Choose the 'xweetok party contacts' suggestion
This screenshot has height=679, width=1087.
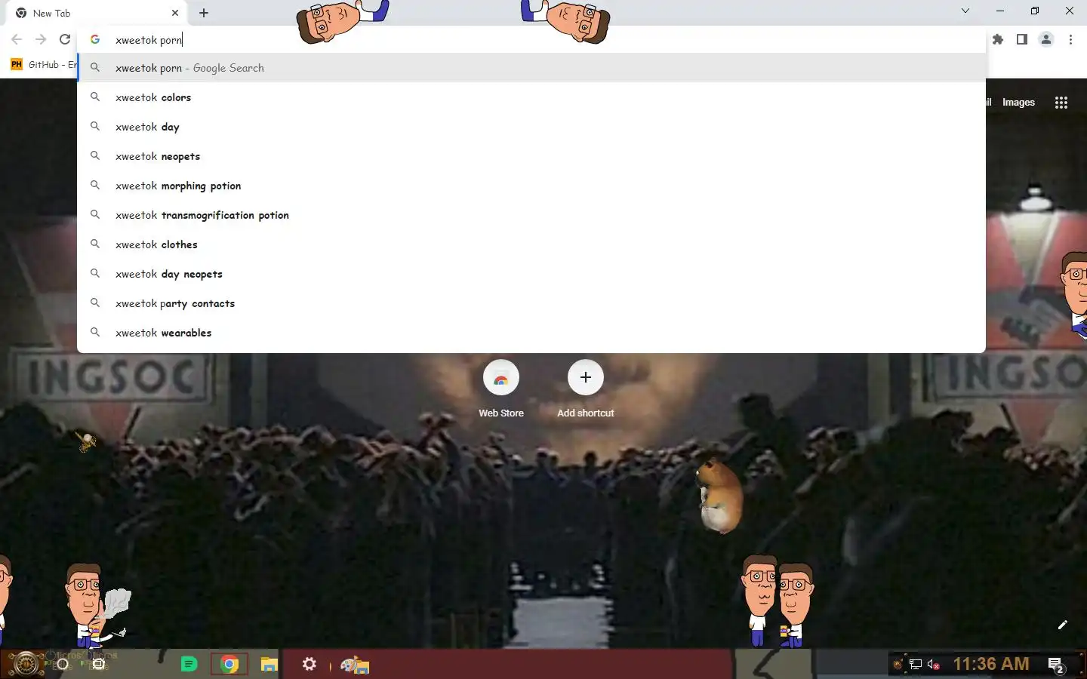[x=531, y=303]
